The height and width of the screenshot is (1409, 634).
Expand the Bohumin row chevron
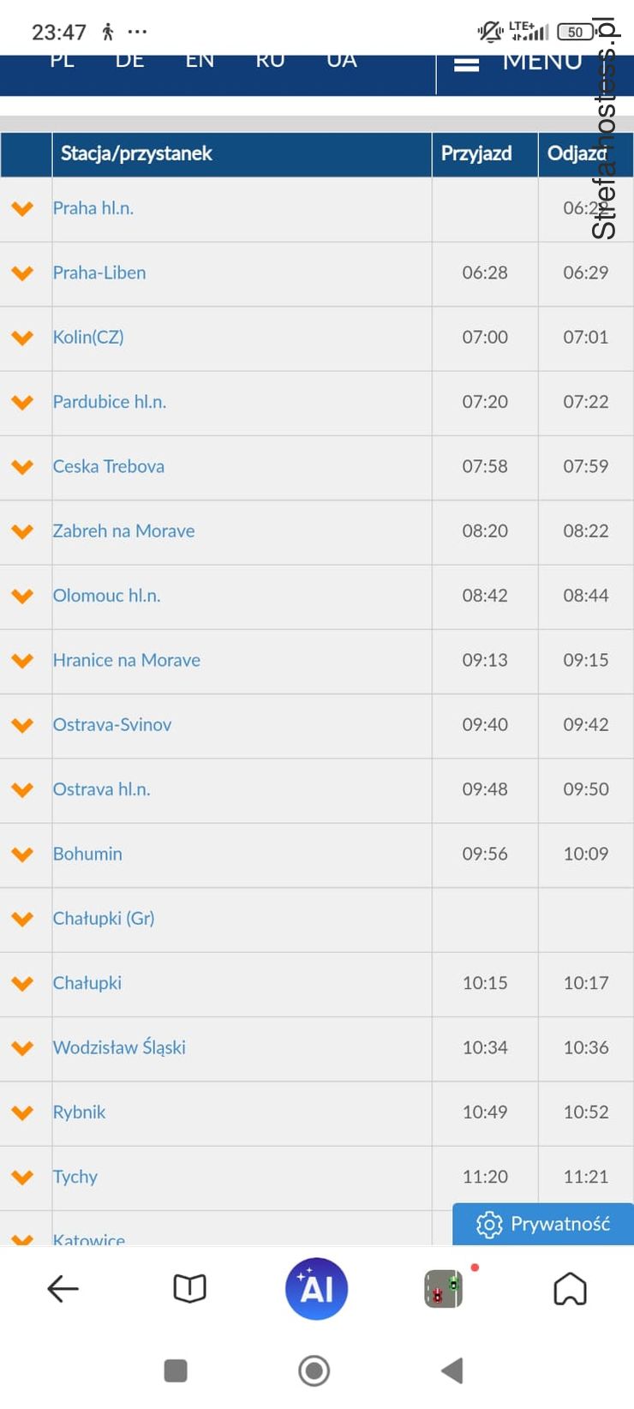[23, 854]
